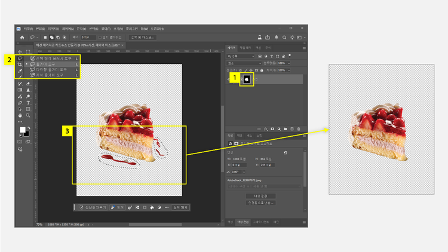Select the Type tool

[28, 103]
